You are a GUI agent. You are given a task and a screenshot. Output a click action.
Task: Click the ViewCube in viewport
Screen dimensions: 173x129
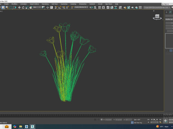click(x=157, y=17)
